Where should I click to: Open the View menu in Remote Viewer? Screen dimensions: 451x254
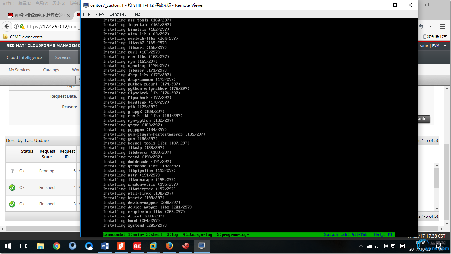coord(99,14)
